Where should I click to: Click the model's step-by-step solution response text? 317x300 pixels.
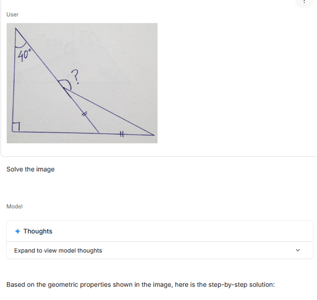[140, 285]
